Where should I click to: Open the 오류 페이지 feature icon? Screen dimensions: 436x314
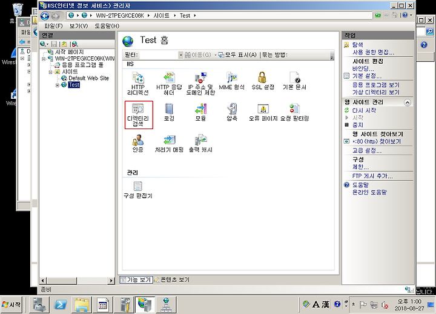263,112
